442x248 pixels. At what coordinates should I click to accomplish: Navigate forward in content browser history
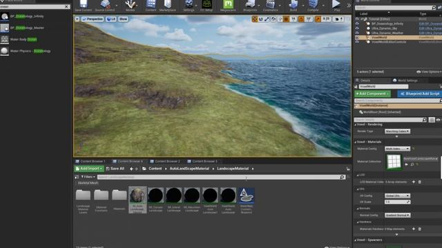137,169
